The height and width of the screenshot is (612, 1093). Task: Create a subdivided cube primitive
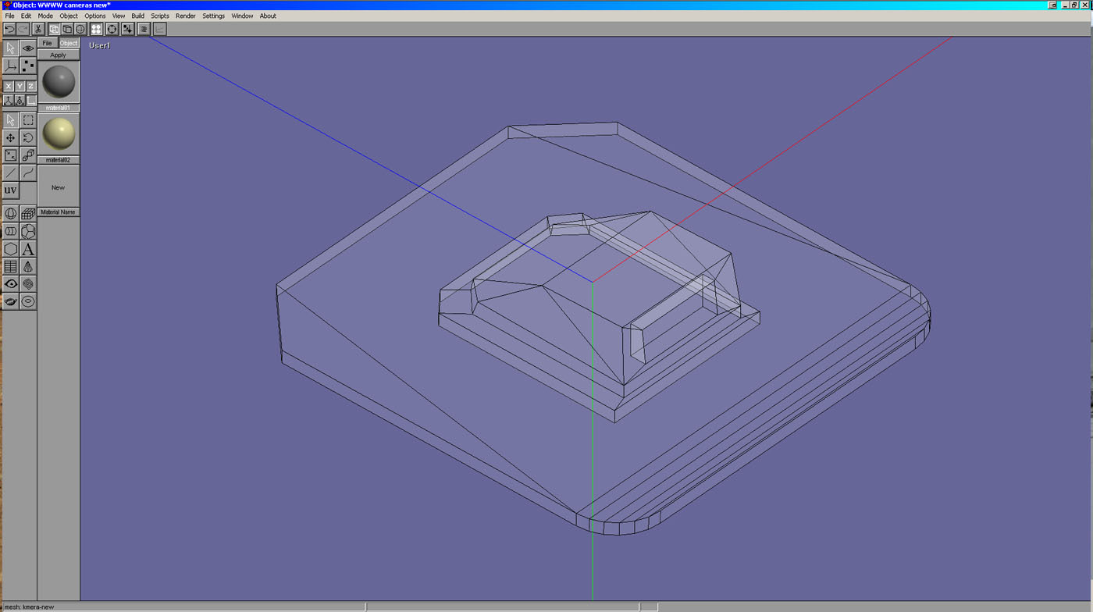click(x=28, y=214)
